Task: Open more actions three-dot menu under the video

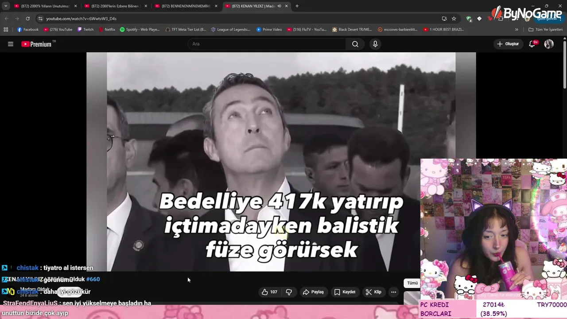Action: tap(393, 292)
